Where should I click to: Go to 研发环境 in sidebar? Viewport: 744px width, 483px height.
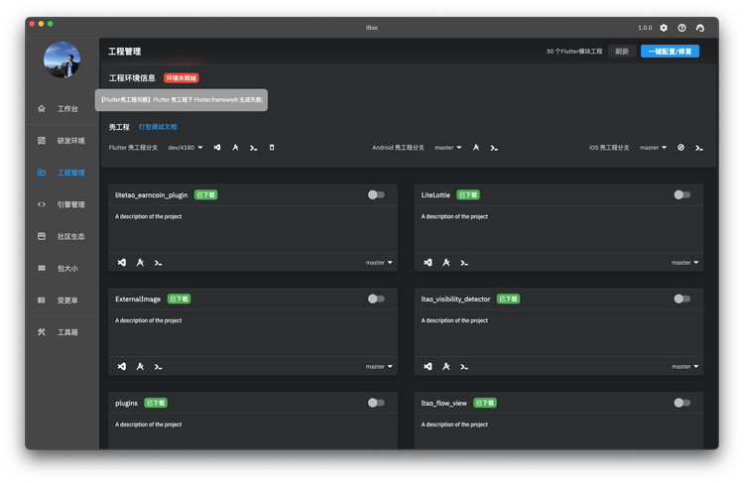[62, 141]
